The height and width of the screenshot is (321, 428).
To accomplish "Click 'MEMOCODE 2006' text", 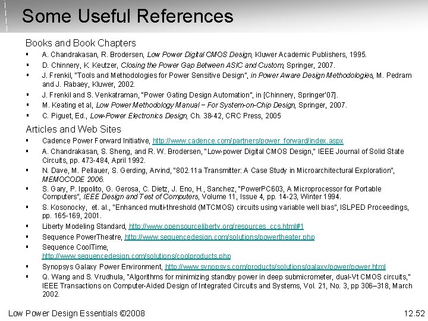I will coord(73,180).
